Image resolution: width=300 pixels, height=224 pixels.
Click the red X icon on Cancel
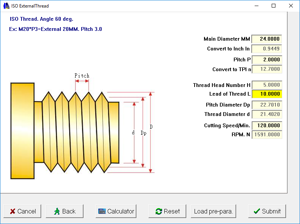pyautogui.click(x=12, y=212)
